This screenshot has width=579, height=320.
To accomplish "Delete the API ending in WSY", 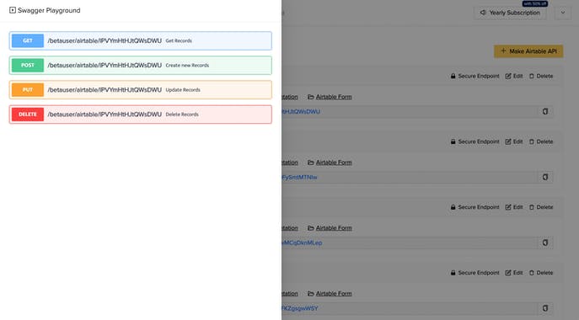I will [541, 273].
